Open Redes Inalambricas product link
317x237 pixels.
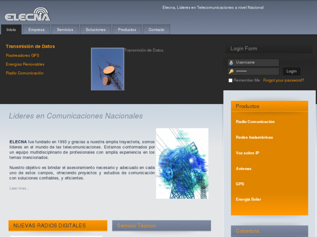254,137
